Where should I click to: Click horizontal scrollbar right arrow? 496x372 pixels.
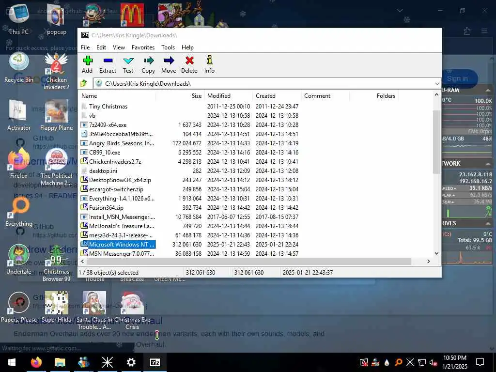429,261
